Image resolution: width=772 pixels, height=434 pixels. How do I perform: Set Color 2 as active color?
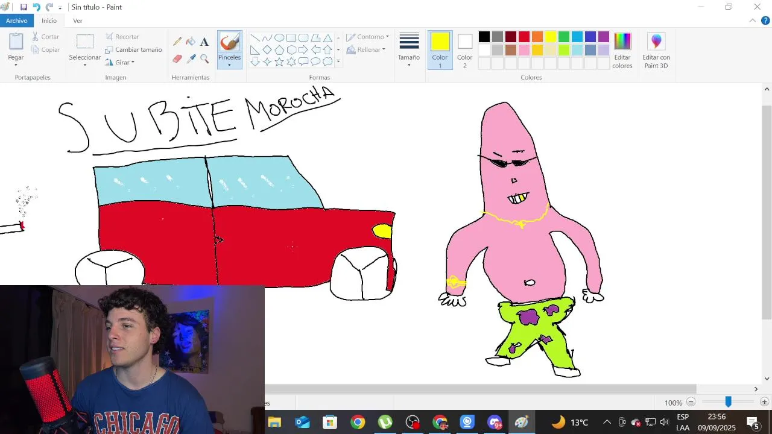pyautogui.click(x=464, y=51)
